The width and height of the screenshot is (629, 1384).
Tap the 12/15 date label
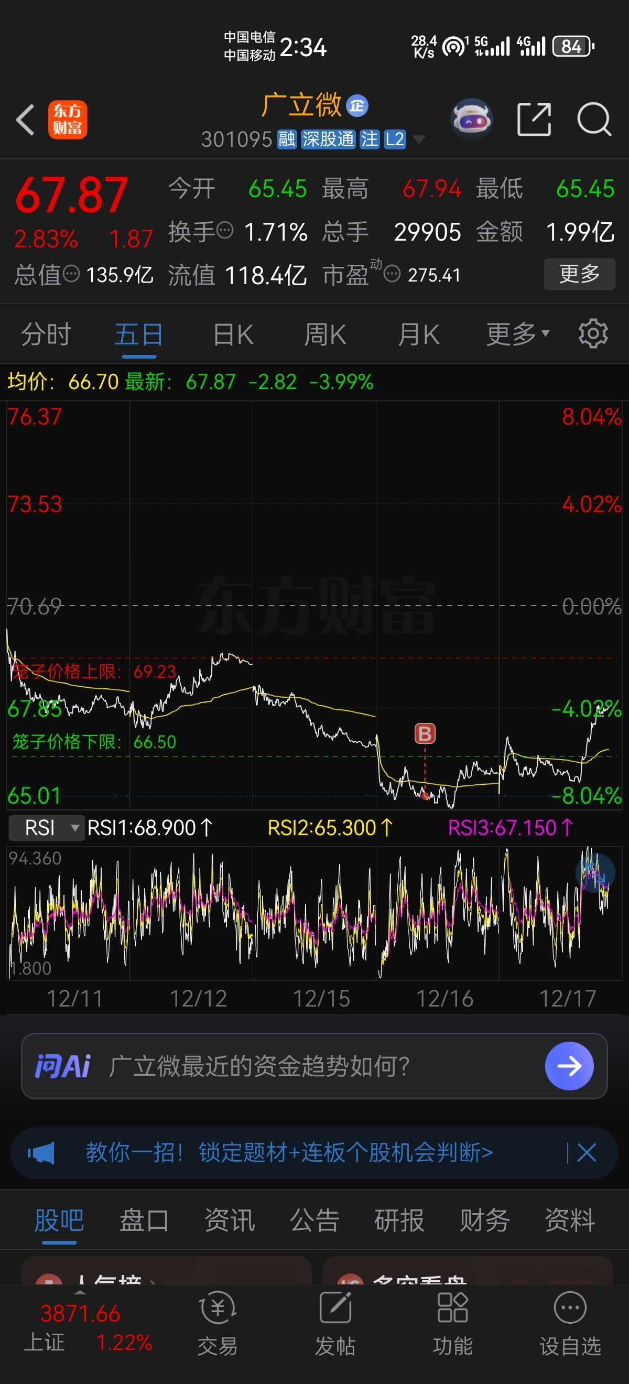[x=321, y=999]
